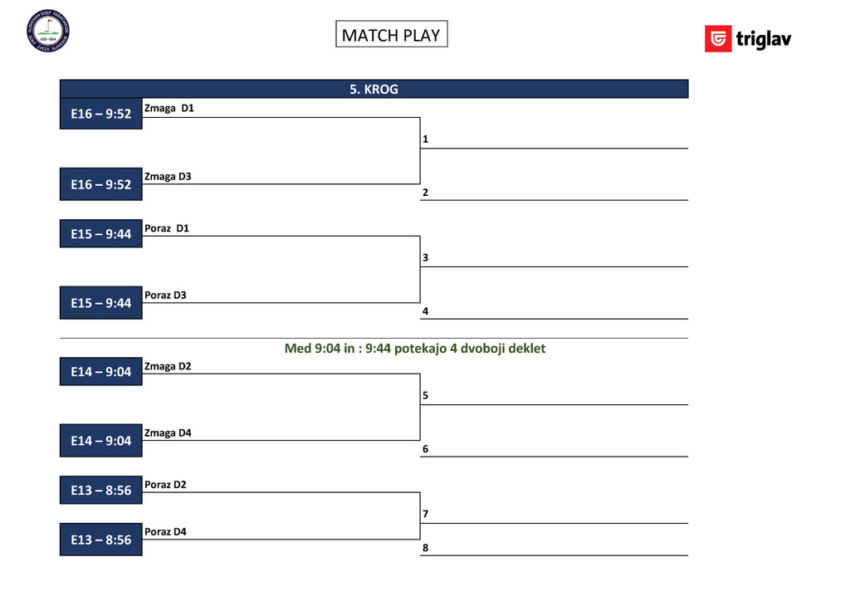Click the E15 box next to Poraz D3
The image size is (850, 601).
pyautogui.click(x=101, y=303)
